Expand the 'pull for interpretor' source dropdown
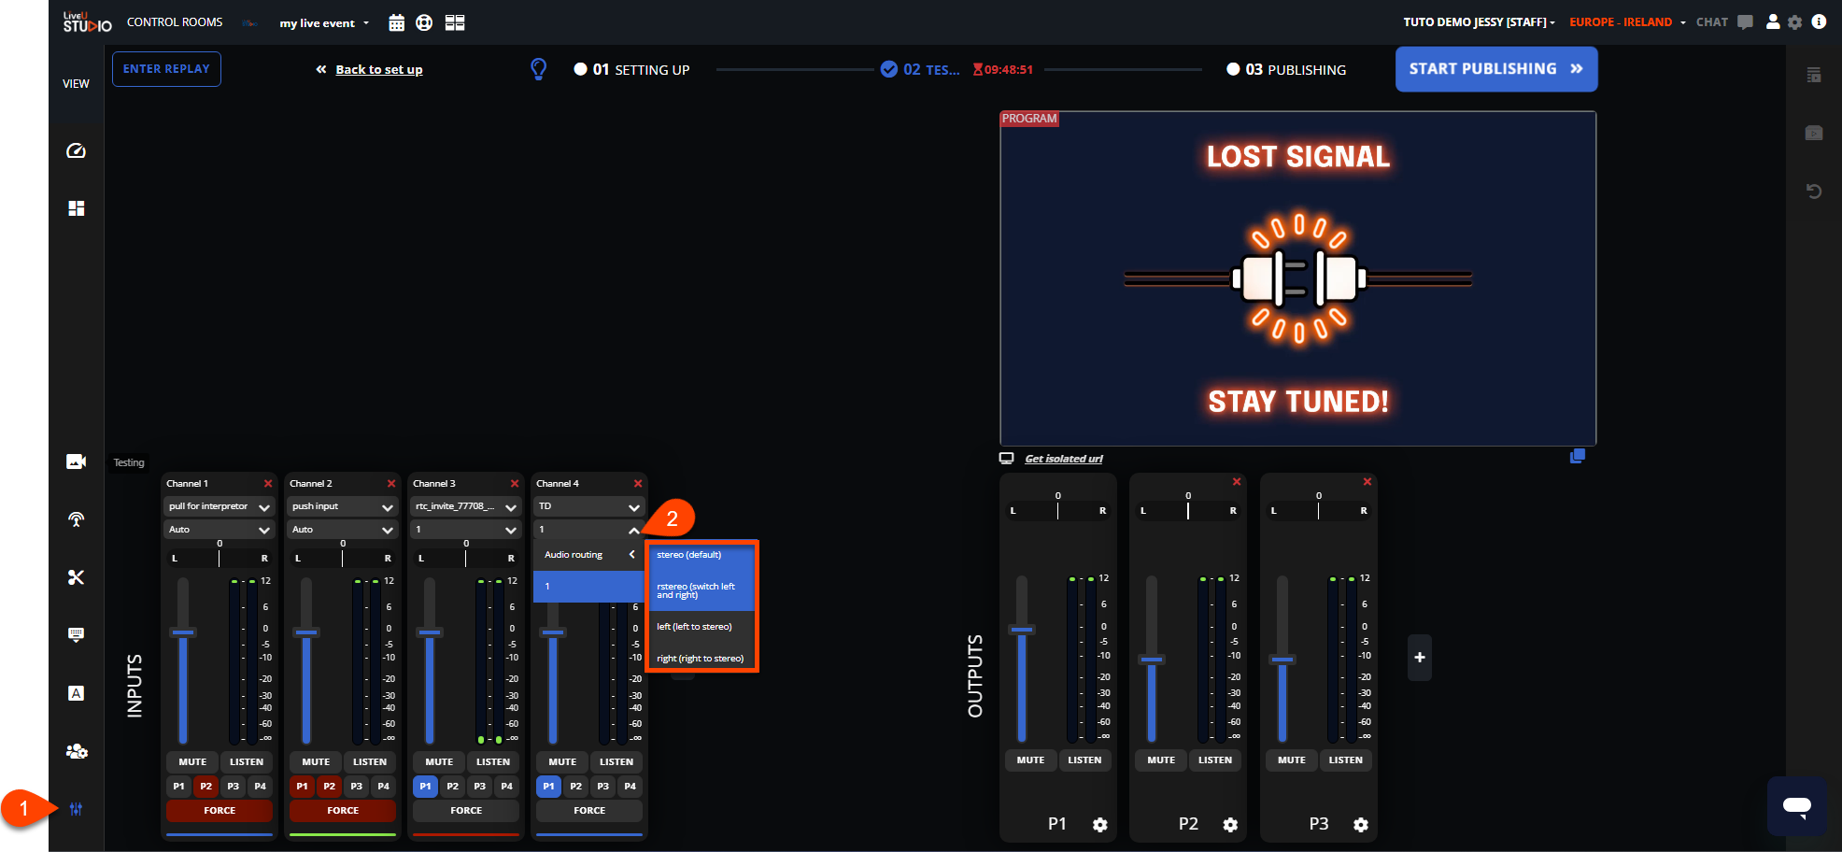The width and height of the screenshot is (1842, 852). point(219,506)
